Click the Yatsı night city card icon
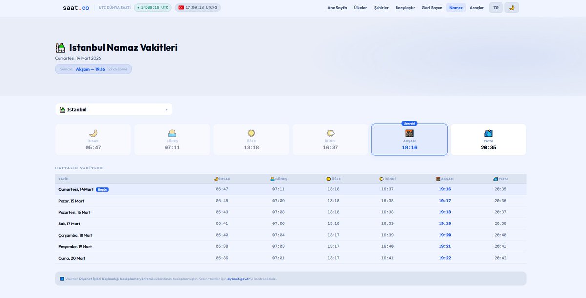This screenshot has height=298, width=586. click(488, 133)
